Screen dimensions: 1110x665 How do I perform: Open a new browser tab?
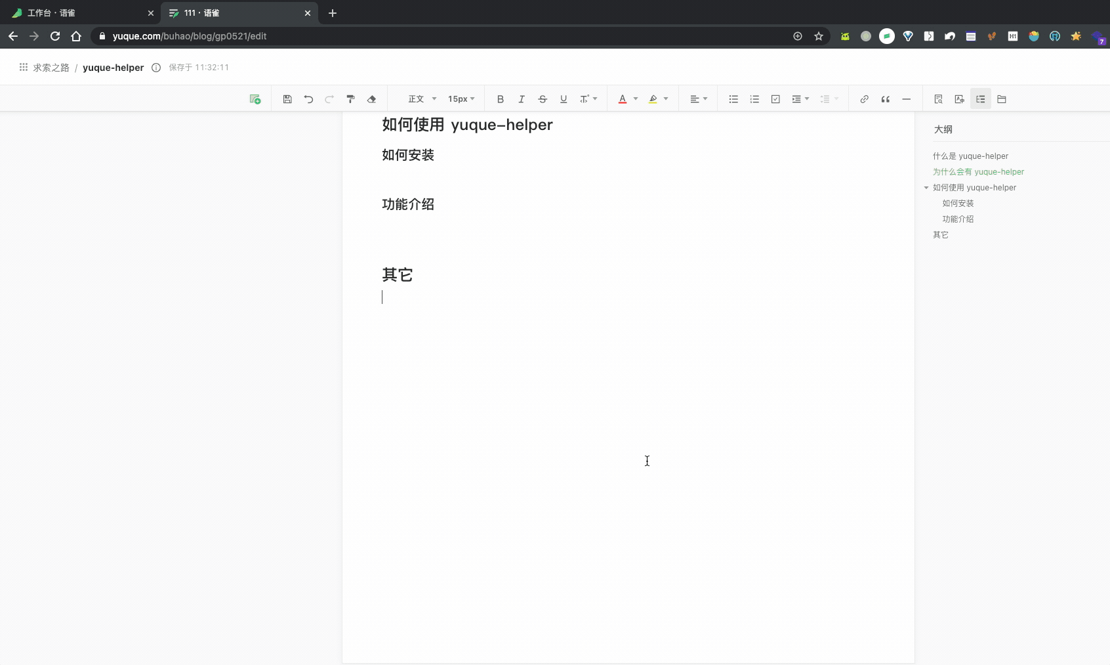click(x=333, y=13)
